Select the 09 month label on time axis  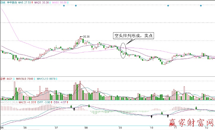(120, 128)
